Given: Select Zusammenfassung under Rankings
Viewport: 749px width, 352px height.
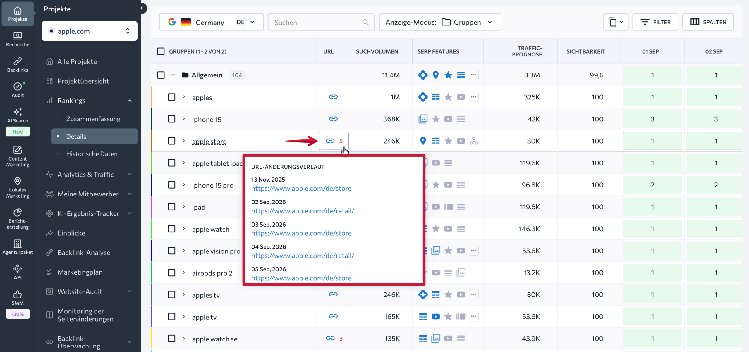Looking at the screenshot, I should click(x=93, y=119).
